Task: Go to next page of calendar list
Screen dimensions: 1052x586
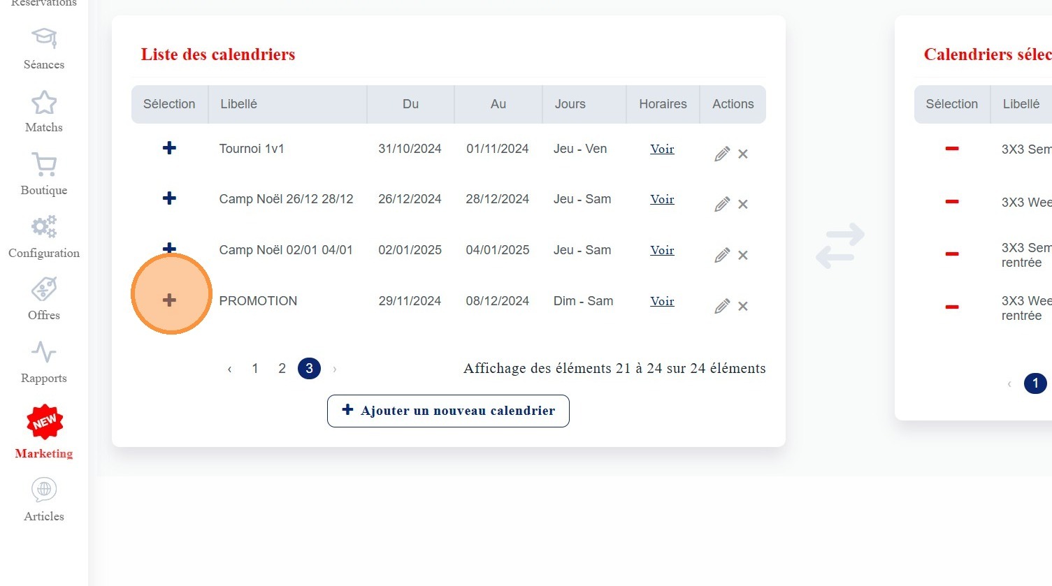Action: point(335,369)
